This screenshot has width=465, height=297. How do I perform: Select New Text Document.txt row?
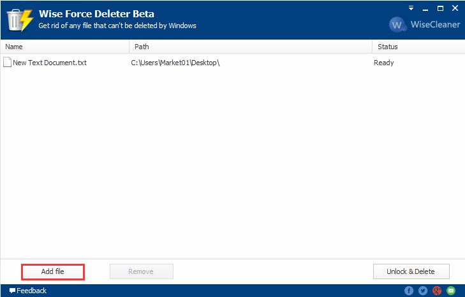point(232,63)
